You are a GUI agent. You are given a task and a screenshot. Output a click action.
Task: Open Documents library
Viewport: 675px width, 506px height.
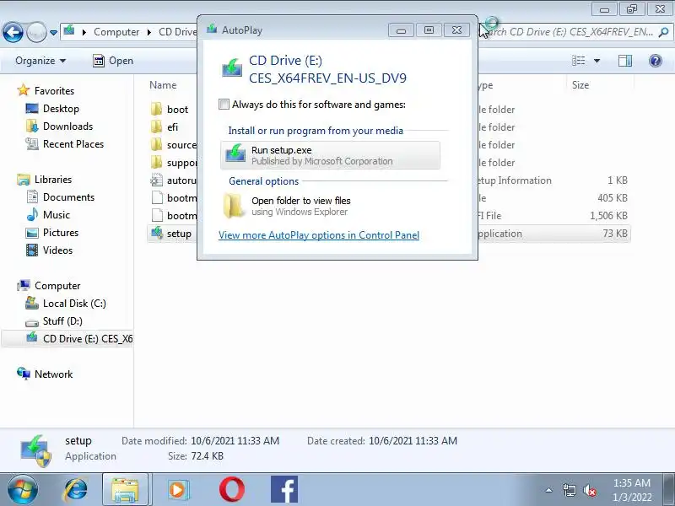68,197
